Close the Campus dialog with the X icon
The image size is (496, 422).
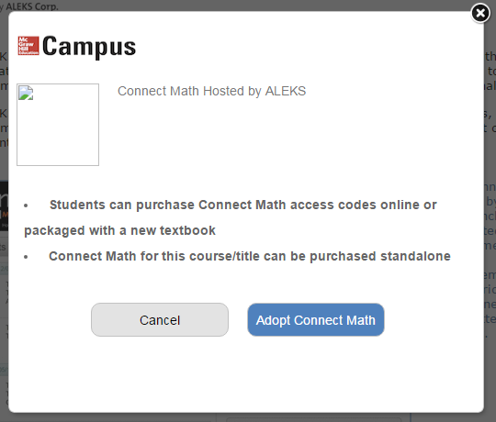point(480,13)
